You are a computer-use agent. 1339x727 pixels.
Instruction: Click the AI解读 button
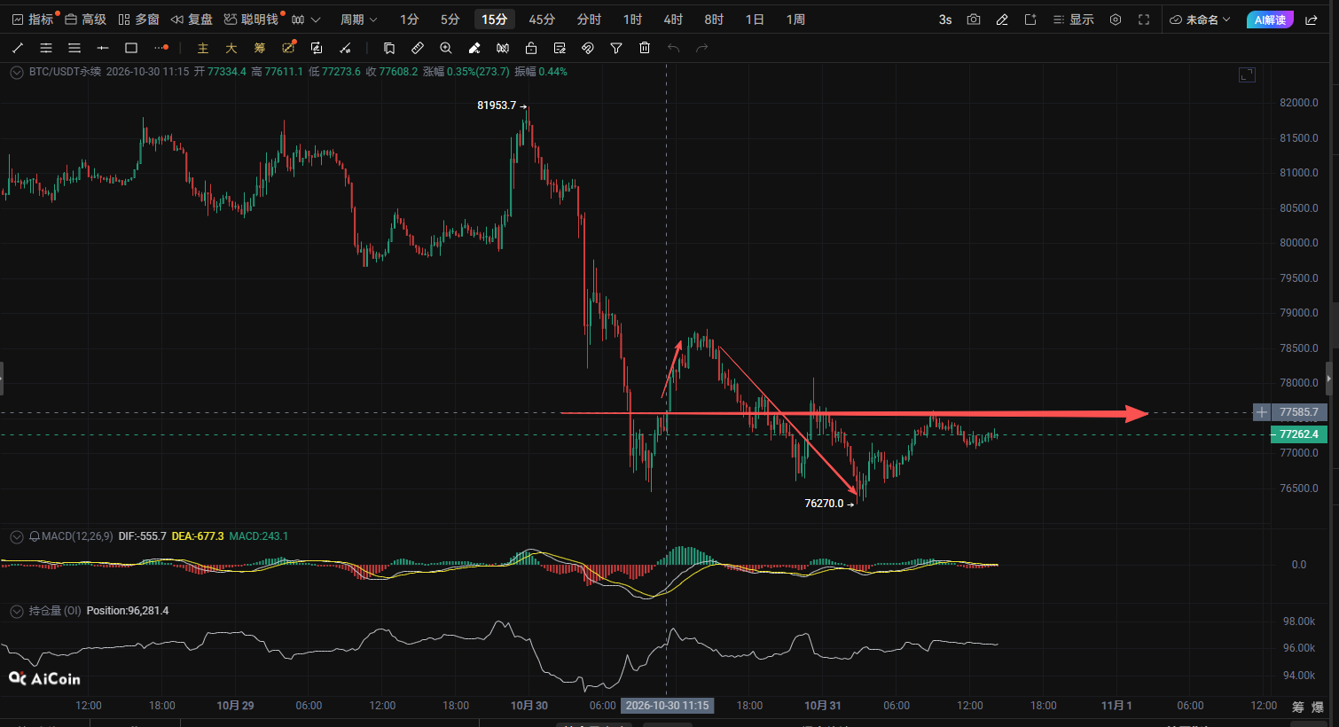[1270, 20]
